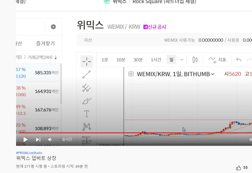Select coin row with 164,931백만 volume
This screenshot has height=173, width=252.
tap(39, 91)
